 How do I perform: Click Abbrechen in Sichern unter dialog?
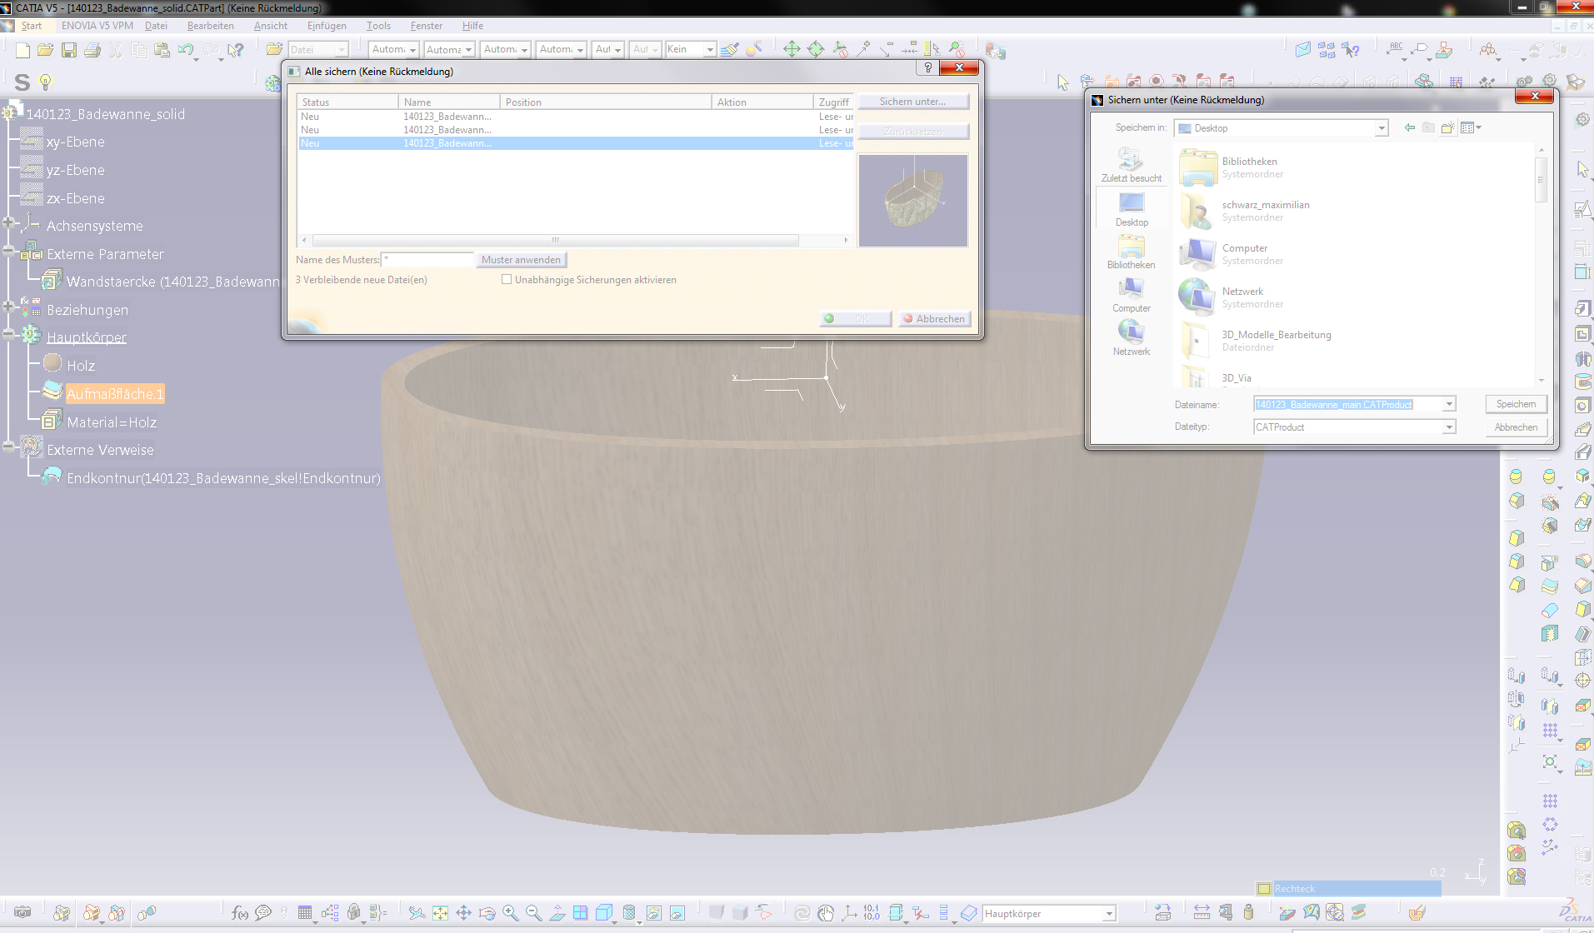1516,427
